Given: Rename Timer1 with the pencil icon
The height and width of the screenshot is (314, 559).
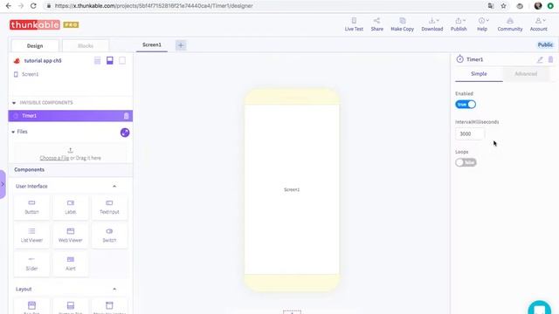Looking at the screenshot, I should click(x=540, y=60).
